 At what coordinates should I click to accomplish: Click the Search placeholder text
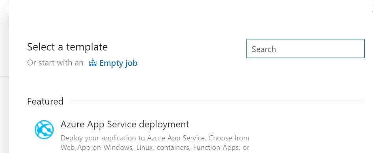(264, 49)
